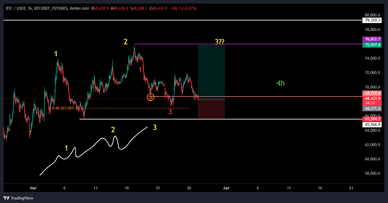Viewport: 388px width, 203px height.
Task: Click the high value H68,630.9
Action: 120,8
